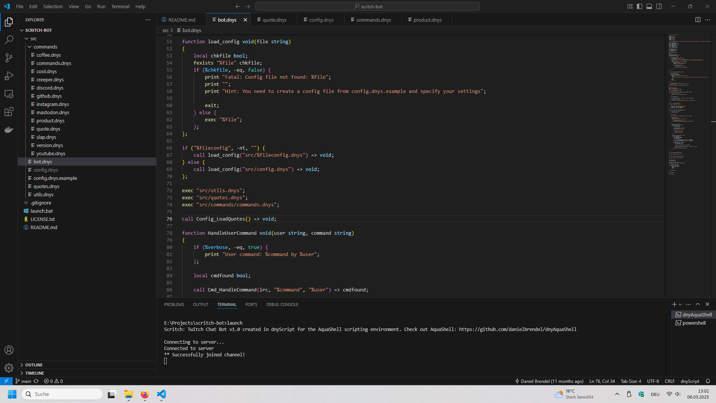Open the Search view in activity bar
Image resolution: width=716 pixels, height=403 pixels.
click(x=9, y=40)
